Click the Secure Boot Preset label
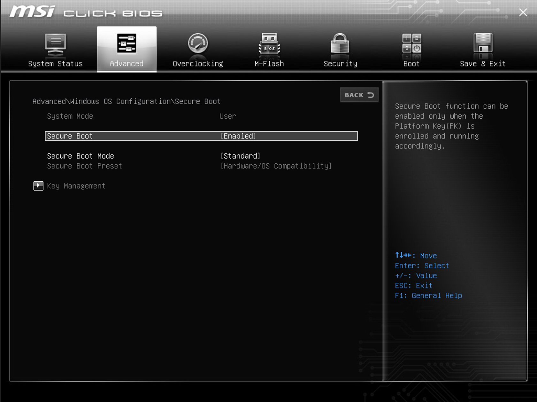 click(x=84, y=166)
